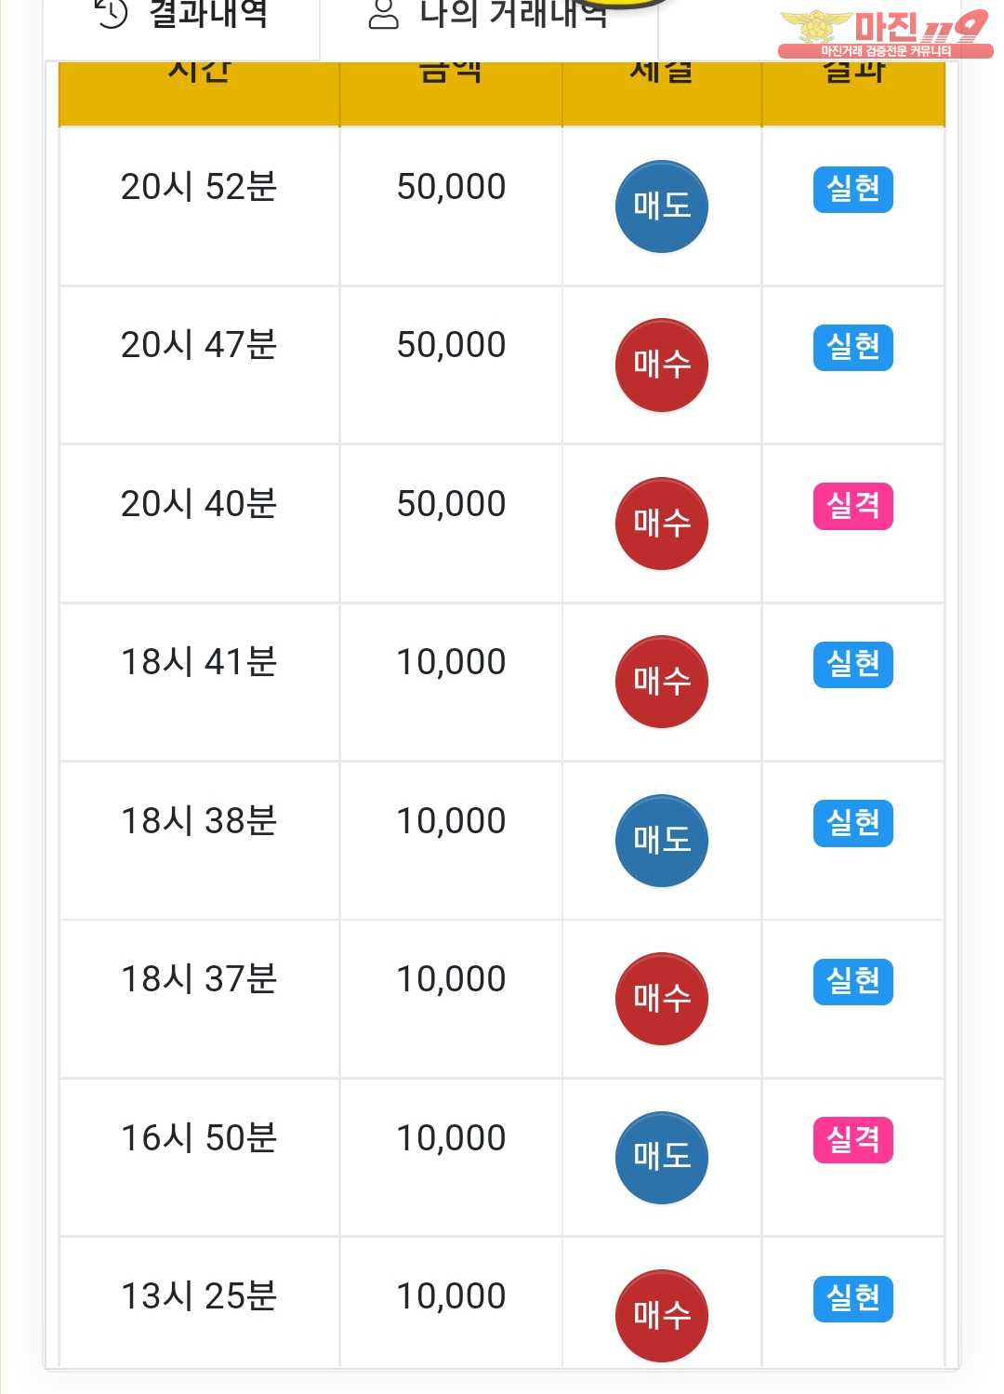Click 실현 badge in 18시 38분 row
The width and height of the screenshot is (1004, 1394).
click(852, 823)
